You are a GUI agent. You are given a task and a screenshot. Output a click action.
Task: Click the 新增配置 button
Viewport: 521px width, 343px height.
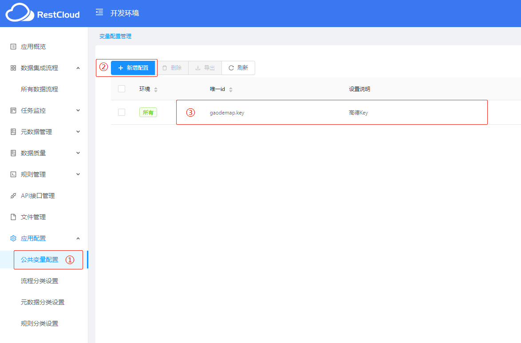pos(133,68)
